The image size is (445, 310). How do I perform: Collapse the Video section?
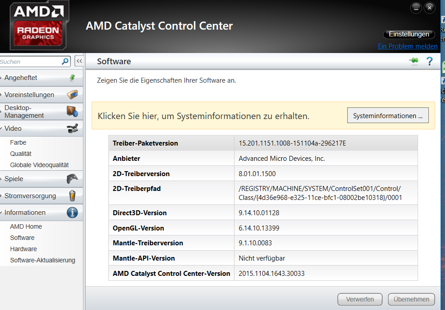tap(41, 128)
